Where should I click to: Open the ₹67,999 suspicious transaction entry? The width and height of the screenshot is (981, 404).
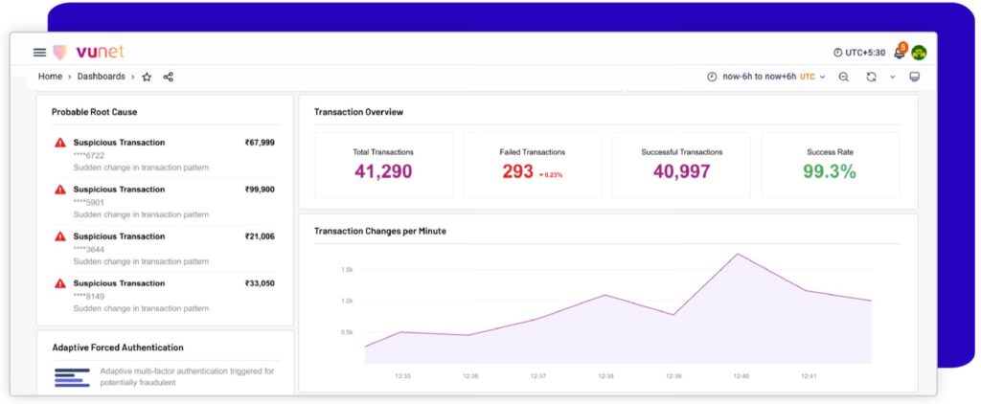pos(165,154)
